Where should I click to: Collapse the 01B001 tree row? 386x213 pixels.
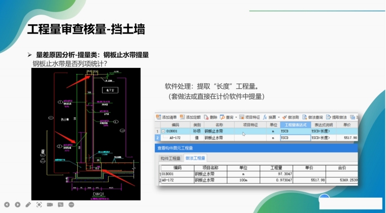(163, 131)
